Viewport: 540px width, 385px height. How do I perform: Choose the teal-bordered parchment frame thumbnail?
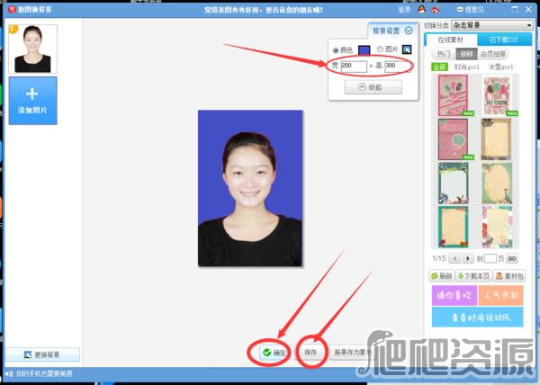[454, 227]
